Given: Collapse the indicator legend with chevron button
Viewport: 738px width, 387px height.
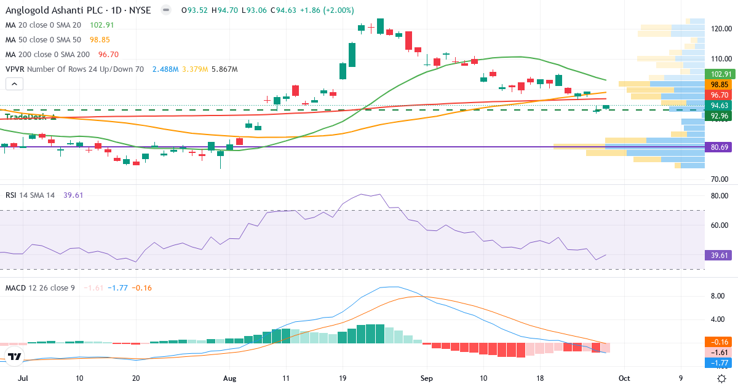Looking at the screenshot, I should click(15, 85).
